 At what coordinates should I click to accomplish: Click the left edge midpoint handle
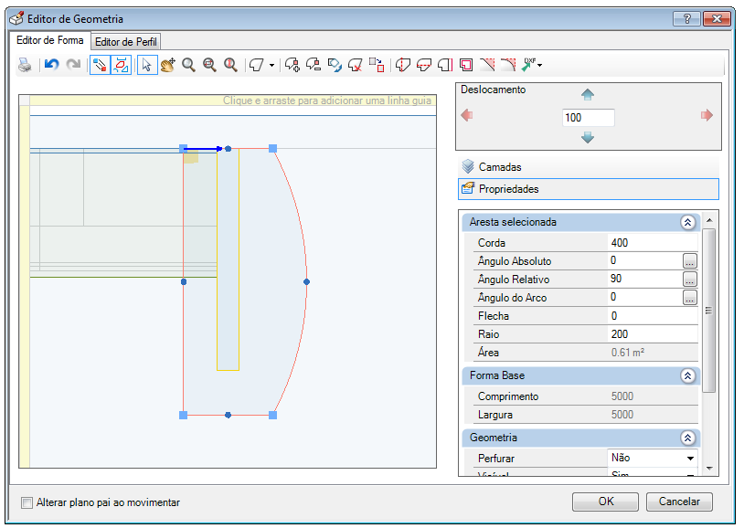tap(184, 281)
